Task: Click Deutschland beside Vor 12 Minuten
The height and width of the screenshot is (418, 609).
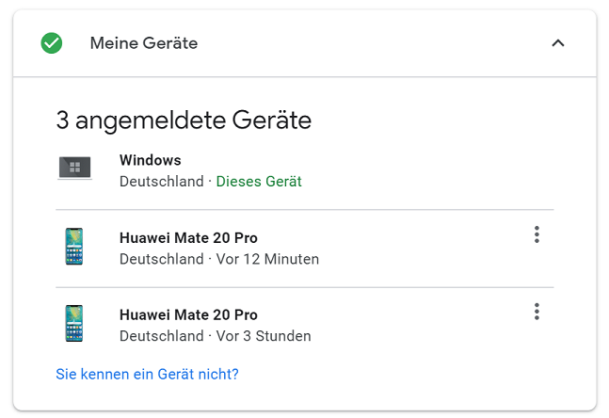Action: click(162, 259)
